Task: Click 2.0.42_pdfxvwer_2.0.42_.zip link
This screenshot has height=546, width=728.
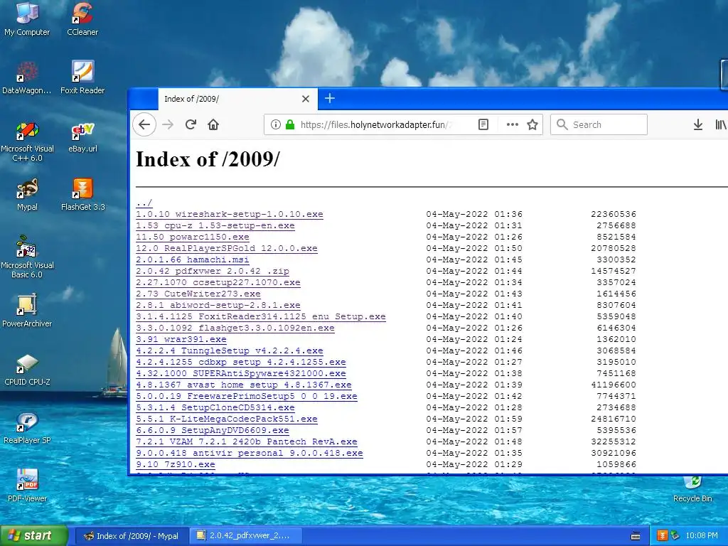Action: (x=212, y=271)
